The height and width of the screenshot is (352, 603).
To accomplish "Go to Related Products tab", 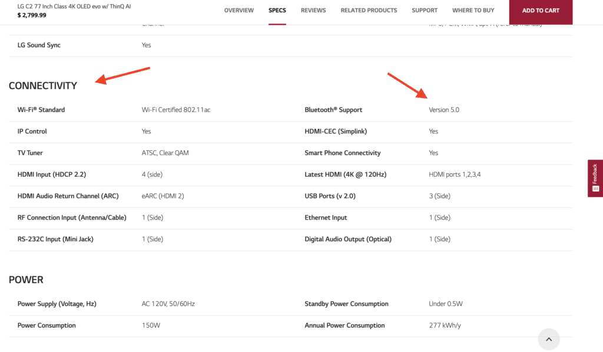I will point(369,11).
